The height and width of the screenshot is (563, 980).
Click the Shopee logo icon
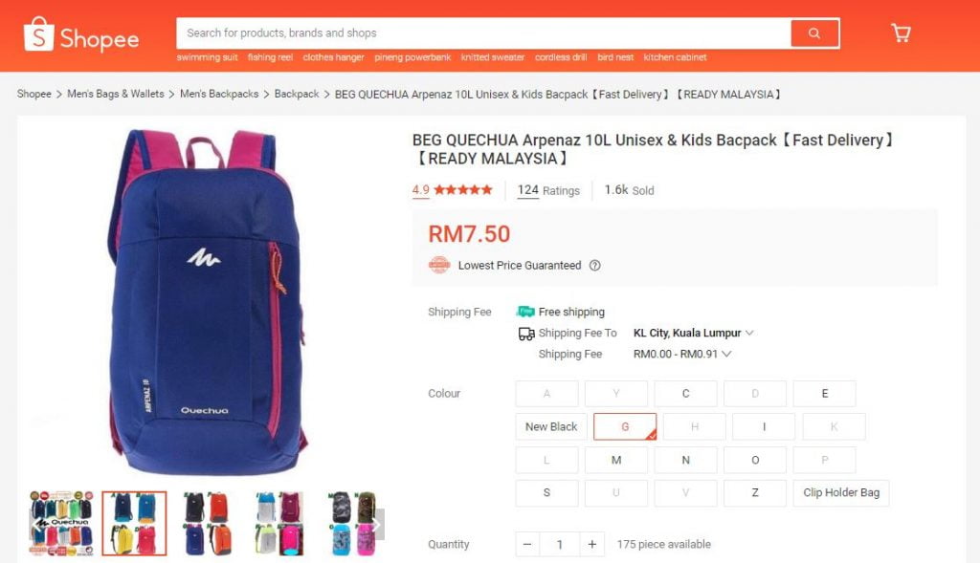[38, 33]
